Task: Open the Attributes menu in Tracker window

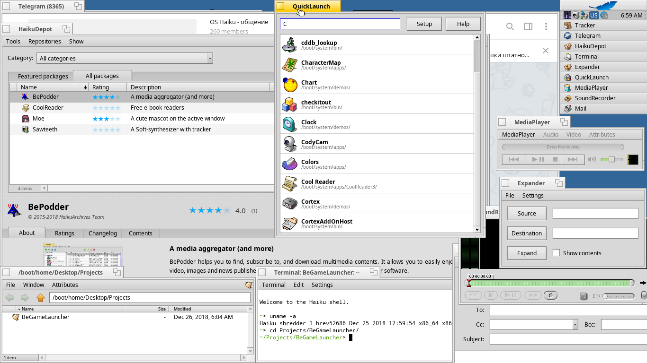Action: (x=65, y=285)
